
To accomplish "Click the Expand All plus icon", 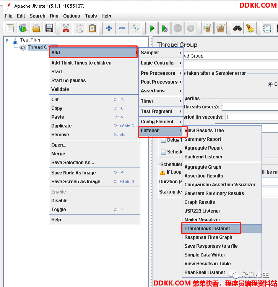I will click(109, 28).
